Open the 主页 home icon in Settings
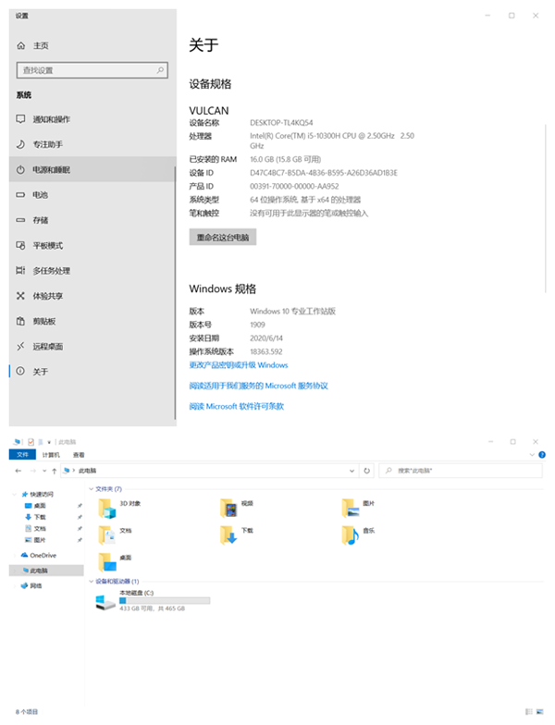555x725 pixels. tap(20, 46)
